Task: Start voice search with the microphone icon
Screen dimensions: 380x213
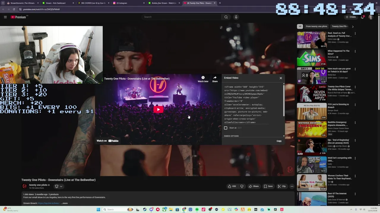Action: coord(236,17)
